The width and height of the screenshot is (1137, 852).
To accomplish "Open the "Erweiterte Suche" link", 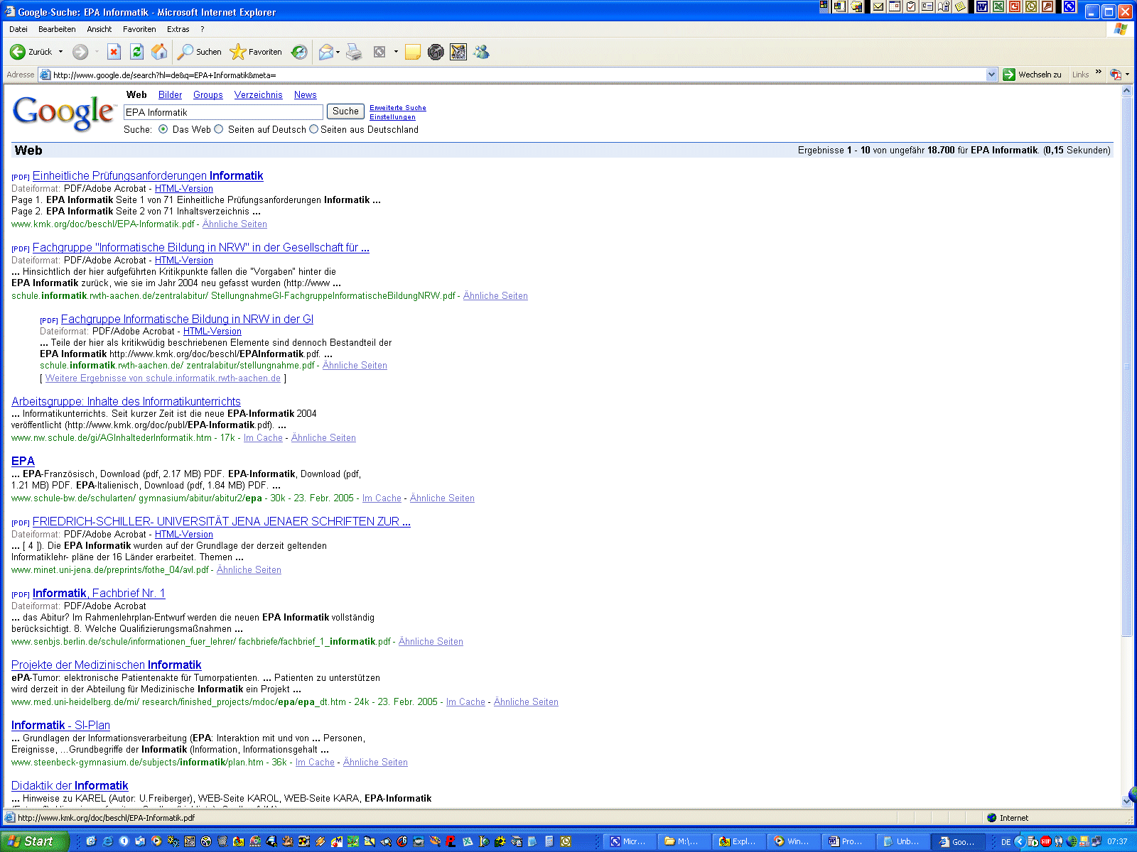I will (397, 108).
